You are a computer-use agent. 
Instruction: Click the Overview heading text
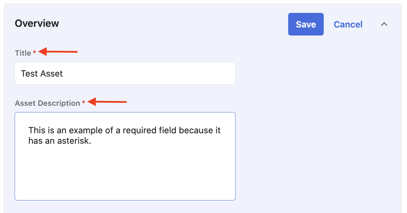click(37, 23)
